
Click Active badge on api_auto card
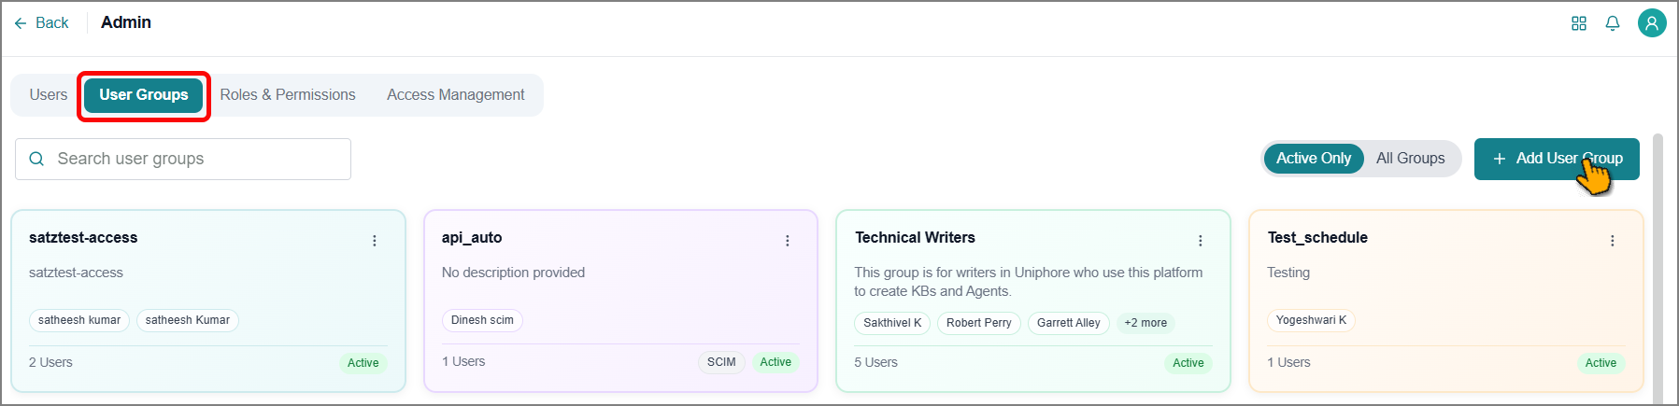[775, 362]
